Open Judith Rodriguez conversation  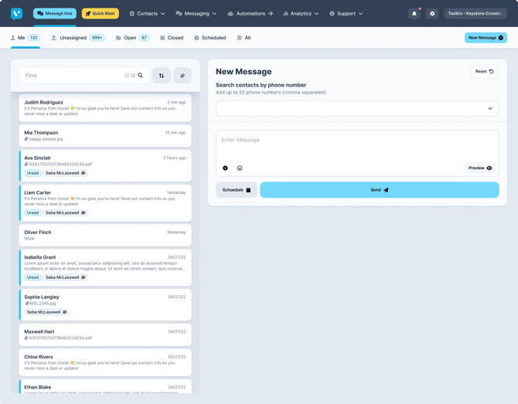click(105, 107)
